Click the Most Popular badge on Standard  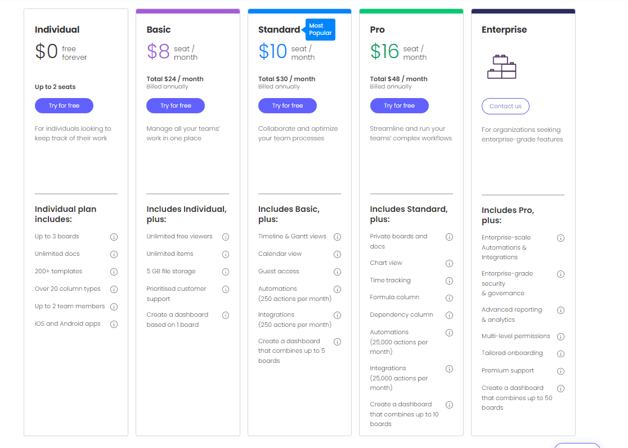[x=320, y=29]
